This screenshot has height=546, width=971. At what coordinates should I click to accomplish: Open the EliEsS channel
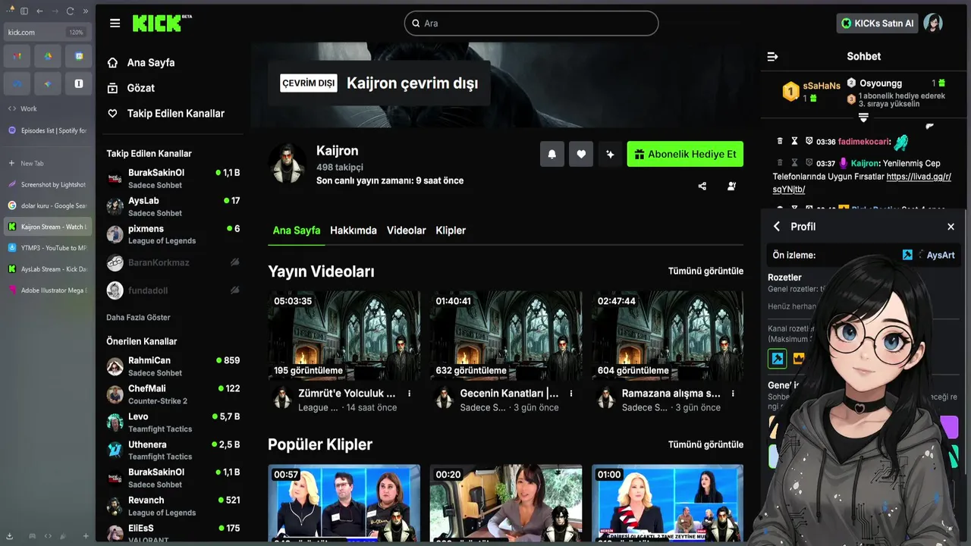point(173,532)
